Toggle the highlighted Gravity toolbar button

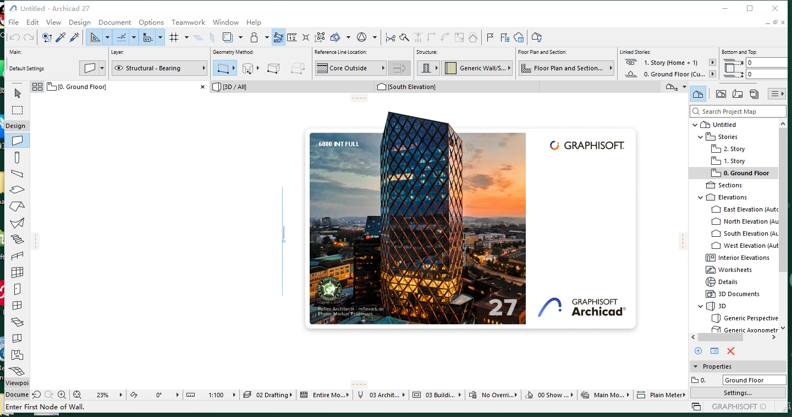point(278,37)
